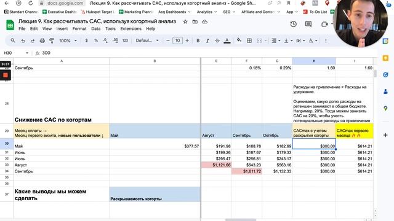
Task: Star this spreadsheet
Action: coord(185,21)
